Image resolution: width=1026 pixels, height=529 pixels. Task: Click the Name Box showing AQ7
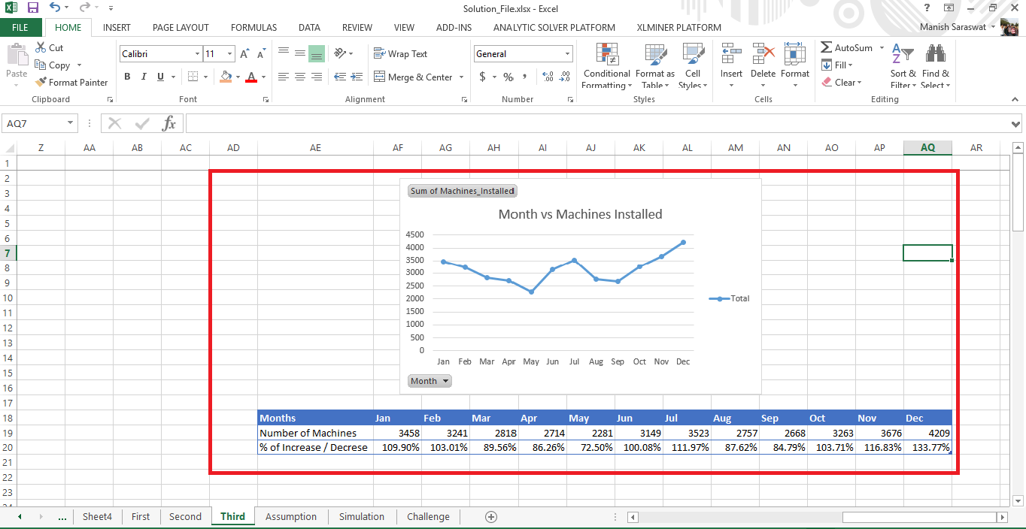tap(35, 123)
